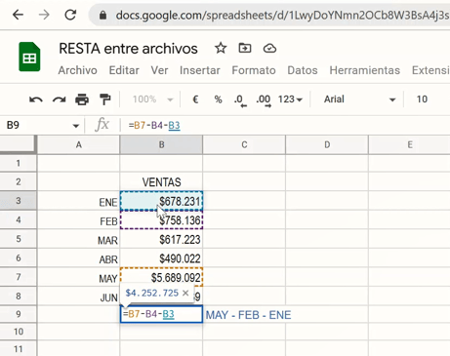Click the JUN label cell
This screenshot has height=356, width=450.
[x=78, y=297]
